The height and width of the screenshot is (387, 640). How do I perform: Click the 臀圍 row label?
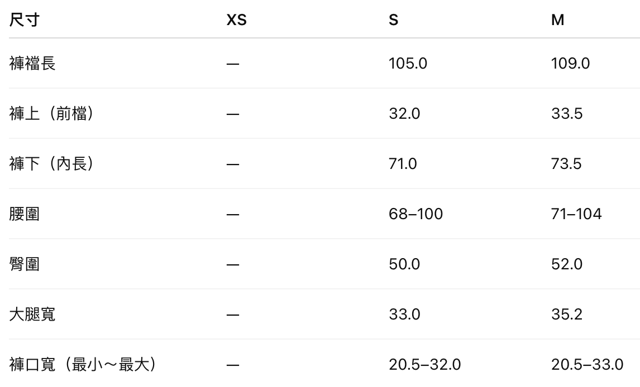(25, 264)
